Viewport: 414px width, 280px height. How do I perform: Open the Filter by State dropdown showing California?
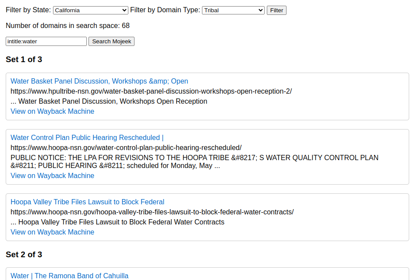click(91, 10)
